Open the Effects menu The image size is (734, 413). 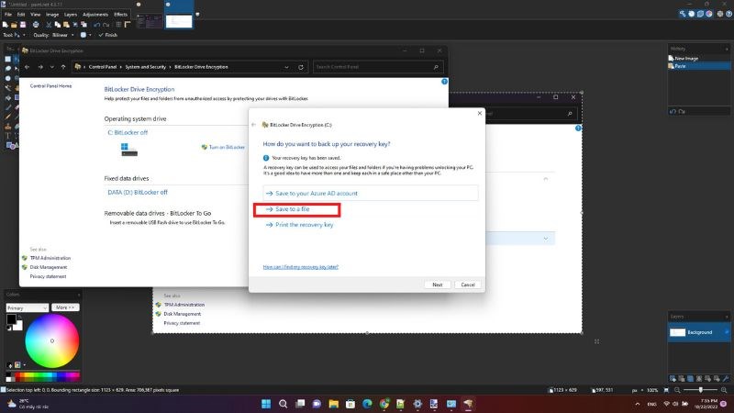(x=120, y=15)
